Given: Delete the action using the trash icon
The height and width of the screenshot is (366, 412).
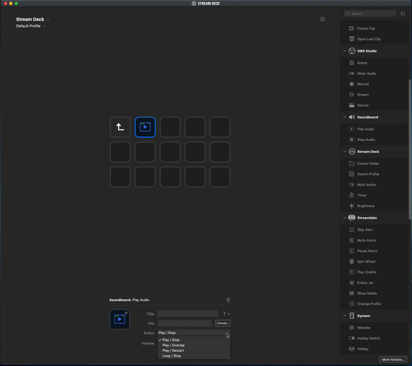Looking at the screenshot, I should pyautogui.click(x=228, y=300).
